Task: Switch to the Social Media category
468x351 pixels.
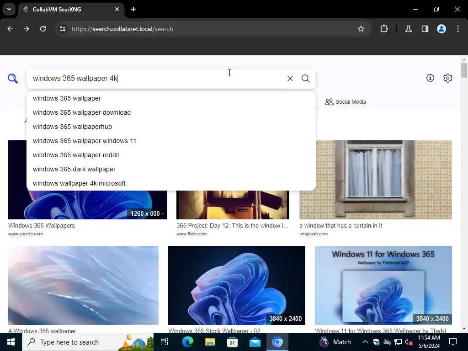Action: tap(346, 102)
